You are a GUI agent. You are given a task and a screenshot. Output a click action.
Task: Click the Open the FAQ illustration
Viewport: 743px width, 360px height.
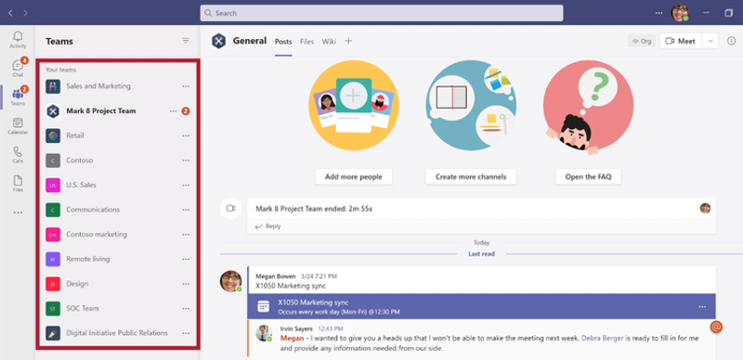click(588, 107)
